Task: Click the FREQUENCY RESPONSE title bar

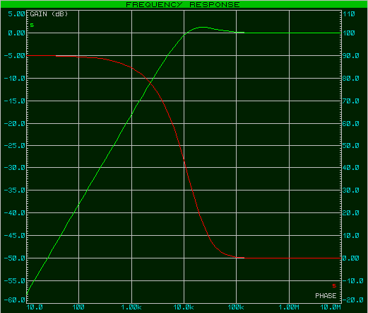Action: (184, 4)
